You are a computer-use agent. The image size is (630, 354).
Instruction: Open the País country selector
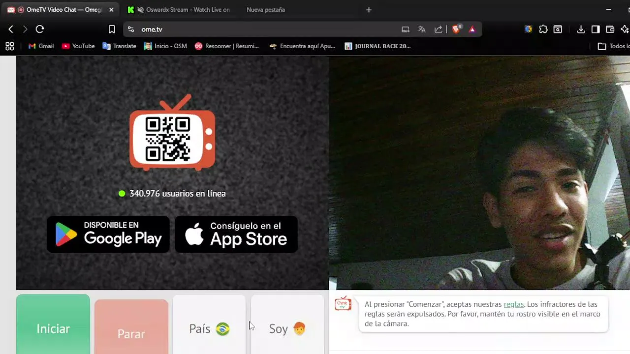(x=209, y=324)
